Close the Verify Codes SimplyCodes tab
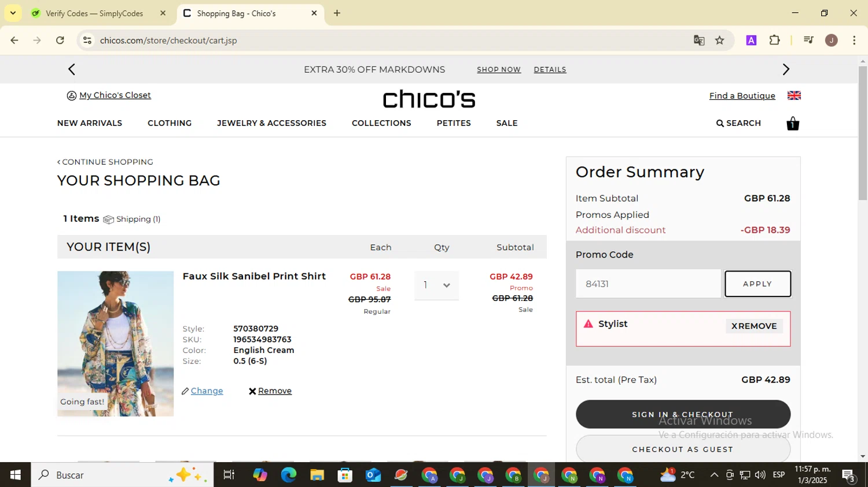This screenshot has width=868, height=487. tap(163, 13)
